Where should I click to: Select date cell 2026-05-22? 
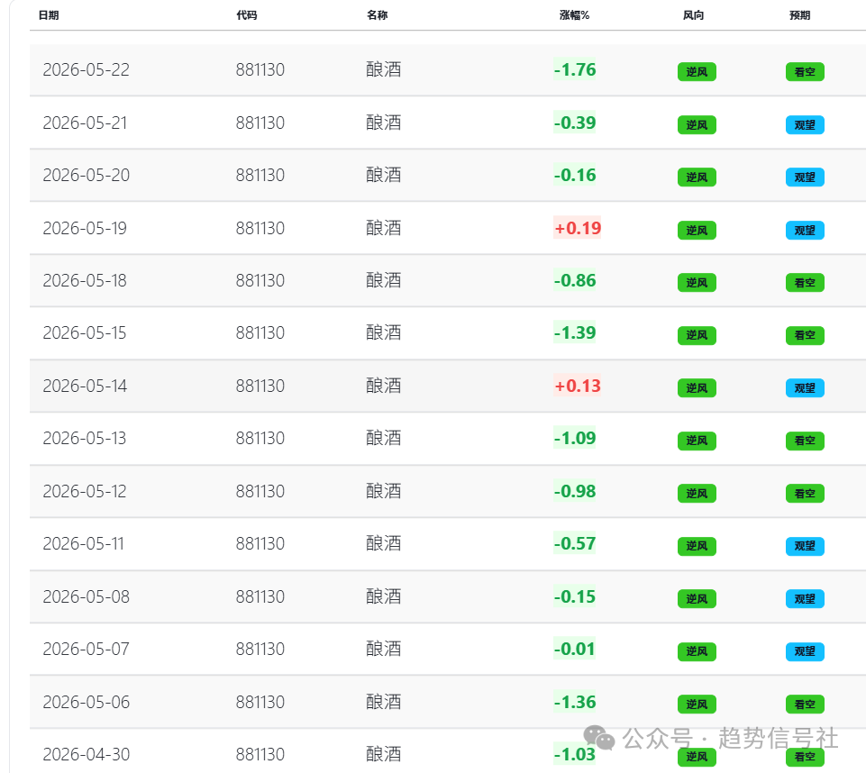[87, 69]
